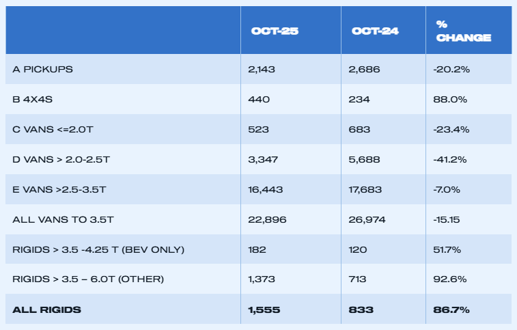Image resolution: width=517 pixels, height=330 pixels.
Task: Select the bold 86.7% total cell
Action: pos(451,310)
